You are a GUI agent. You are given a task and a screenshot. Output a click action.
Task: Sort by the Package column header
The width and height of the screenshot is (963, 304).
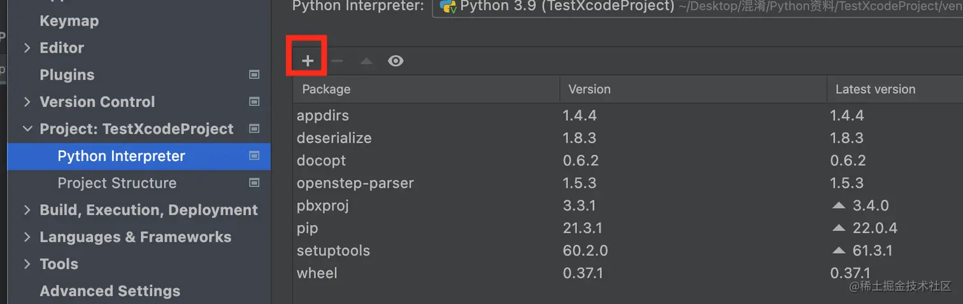pos(326,90)
